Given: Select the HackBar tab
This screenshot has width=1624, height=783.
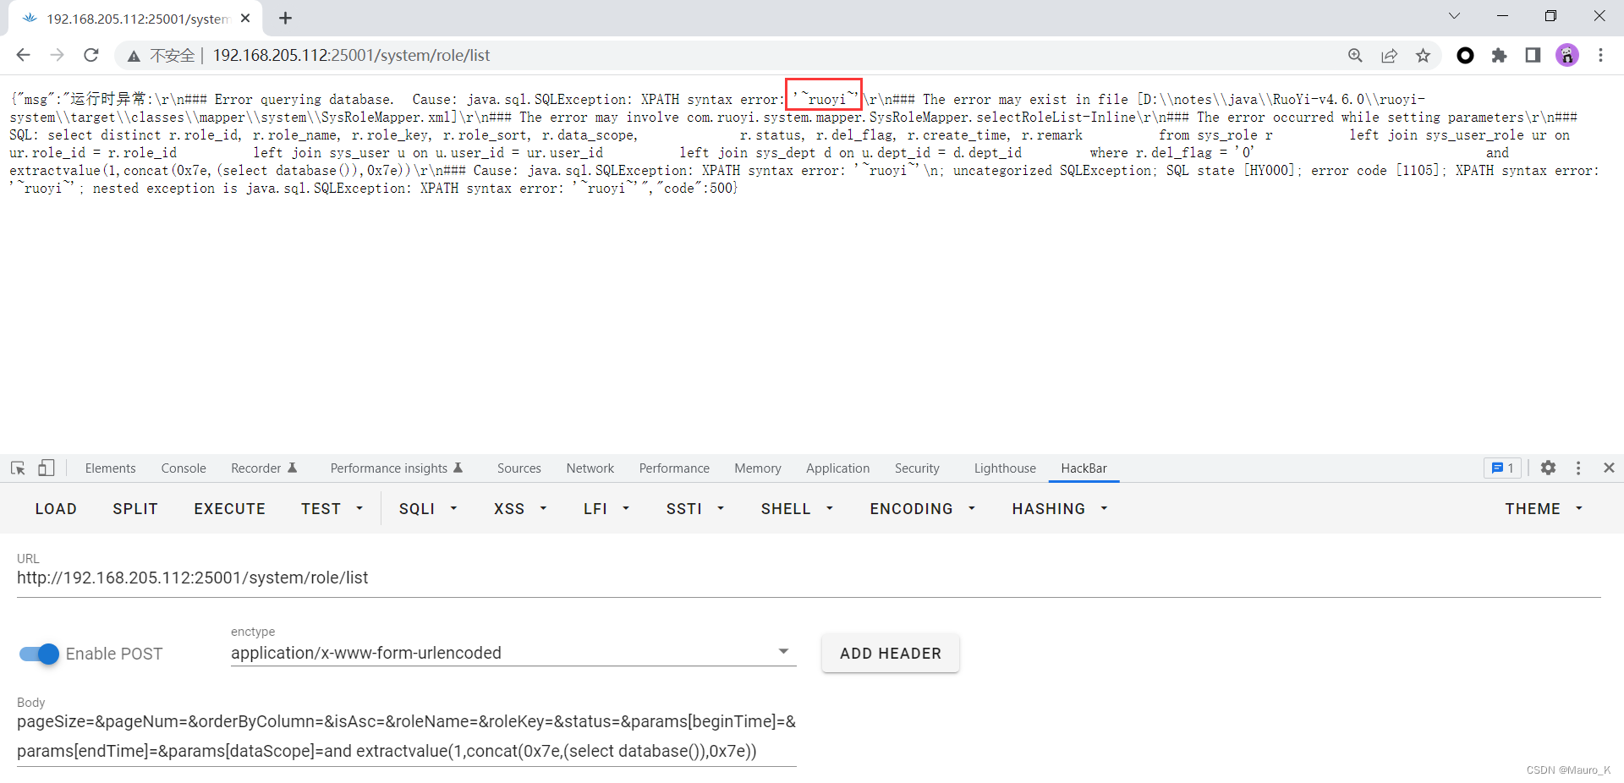Looking at the screenshot, I should [1084, 468].
